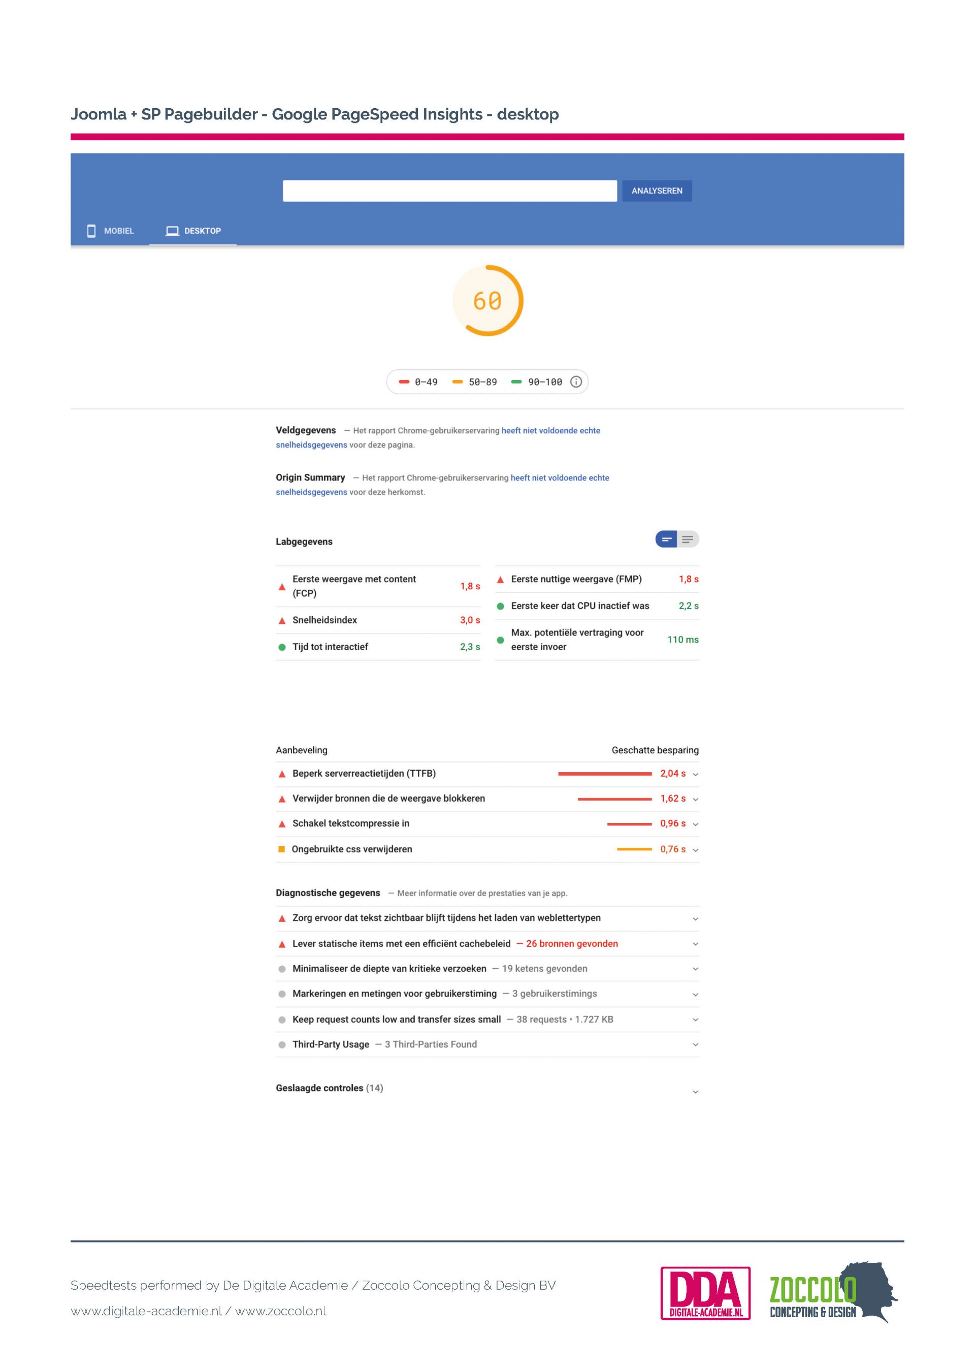Viewport: 975px width, 1368px height.
Task: Click the Zoccolo Concepting & Design logo
Action: (833, 1292)
